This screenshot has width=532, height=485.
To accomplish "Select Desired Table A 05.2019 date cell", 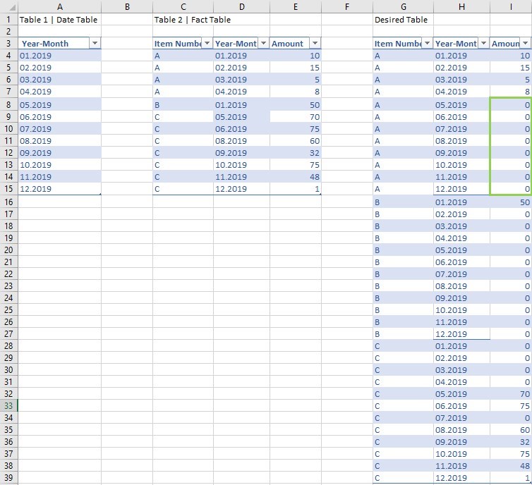I will click(x=461, y=105).
